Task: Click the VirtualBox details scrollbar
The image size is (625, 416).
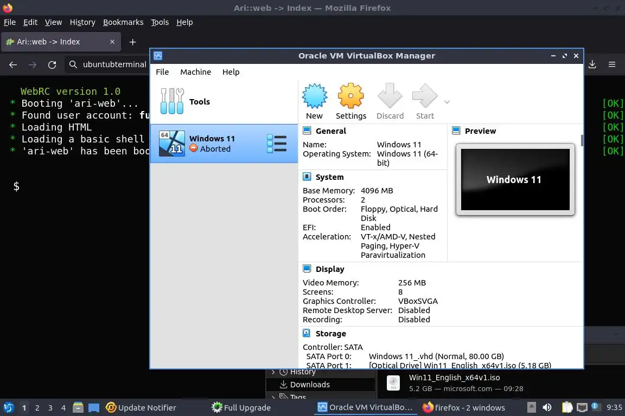Action: (582, 140)
